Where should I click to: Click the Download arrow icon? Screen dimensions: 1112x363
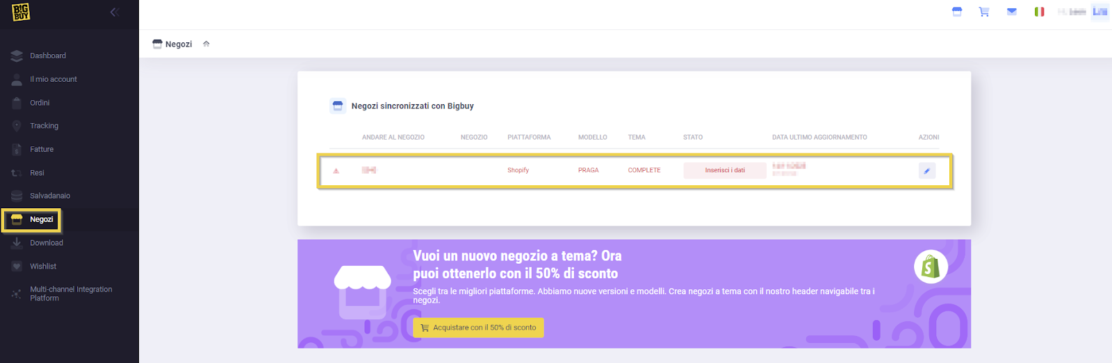click(17, 243)
